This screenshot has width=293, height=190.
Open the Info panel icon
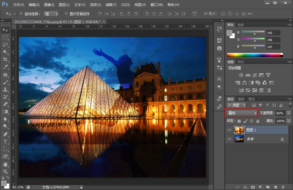coord(219,48)
